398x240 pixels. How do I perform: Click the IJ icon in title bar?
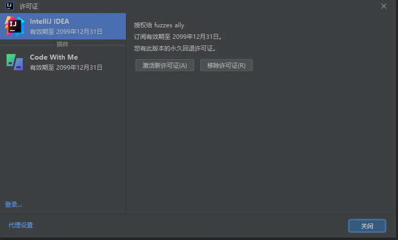click(10, 6)
